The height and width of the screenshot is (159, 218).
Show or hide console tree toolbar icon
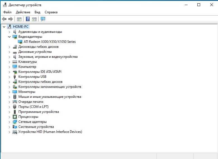tap(19, 19)
